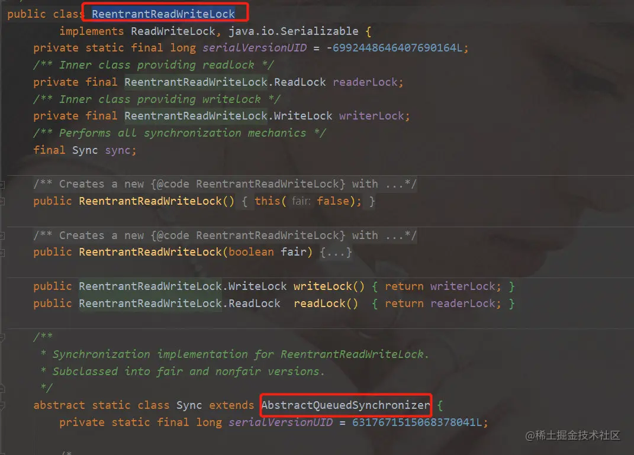The height and width of the screenshot is (455, 634).
Task: Click the ReadWriteLock interface in implements clause
Action: tap(173, 31)
